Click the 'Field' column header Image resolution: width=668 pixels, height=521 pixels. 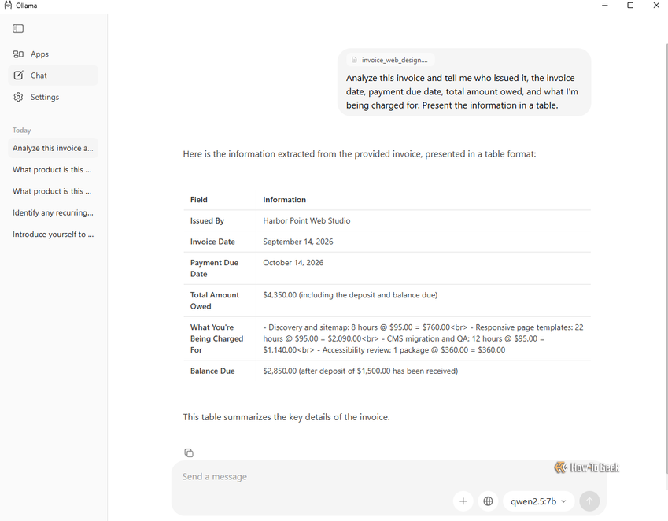(199, 200)
